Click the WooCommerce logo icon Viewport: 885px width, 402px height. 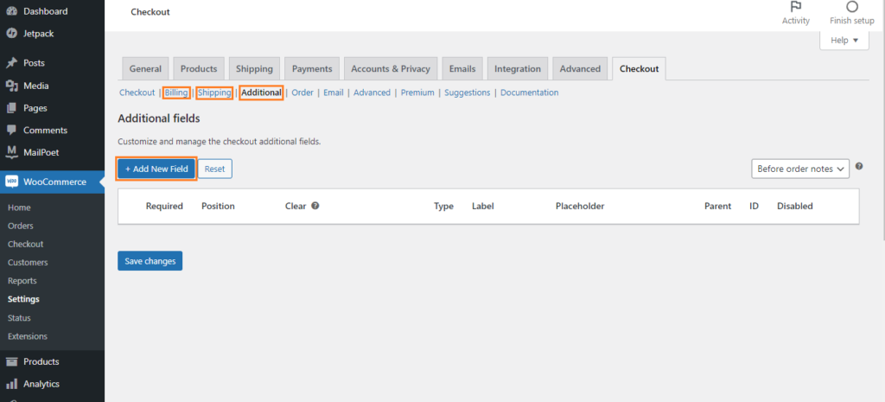click(11, 182)
